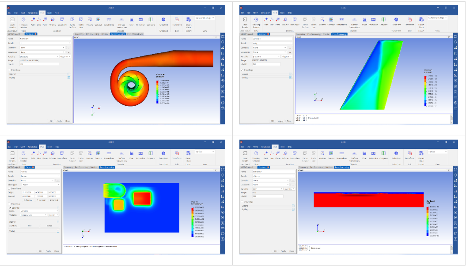
Task: Click Isosurface icon in top-left window
Action: (x=62, y=19)
